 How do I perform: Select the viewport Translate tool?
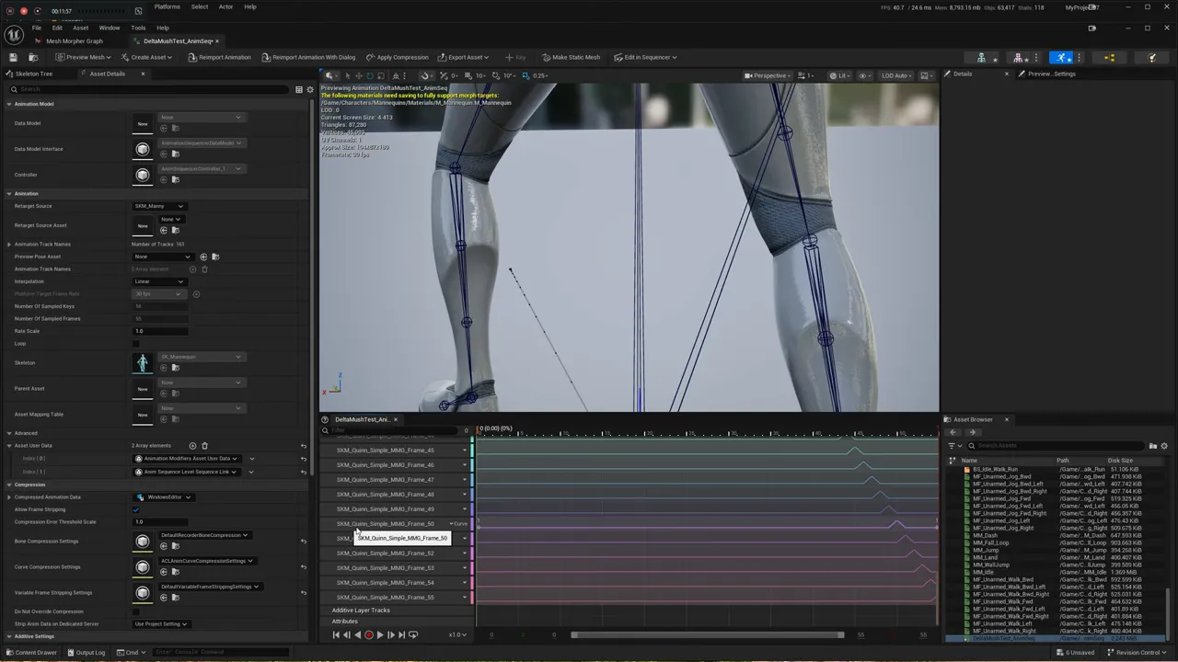[359, 75]
